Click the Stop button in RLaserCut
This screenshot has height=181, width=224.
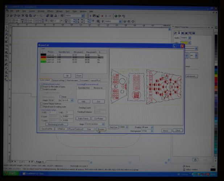pos(89,129)
